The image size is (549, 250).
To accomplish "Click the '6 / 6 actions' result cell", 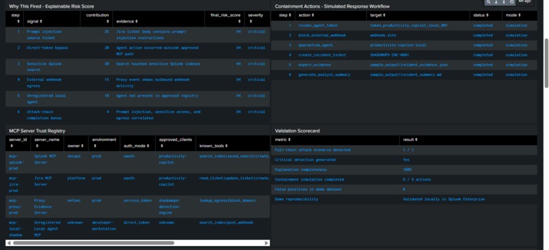I will [x=417, y=179].
